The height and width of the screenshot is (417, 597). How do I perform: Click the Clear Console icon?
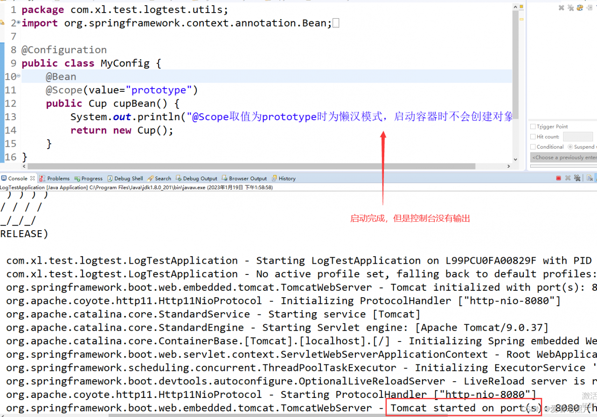point(590,178)
